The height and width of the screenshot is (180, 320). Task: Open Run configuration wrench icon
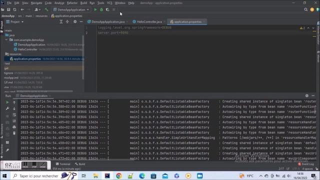[x=7, y=108]
